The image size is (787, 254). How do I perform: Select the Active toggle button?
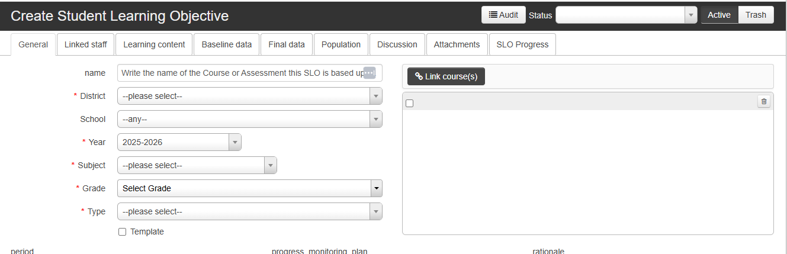point(719,15)
